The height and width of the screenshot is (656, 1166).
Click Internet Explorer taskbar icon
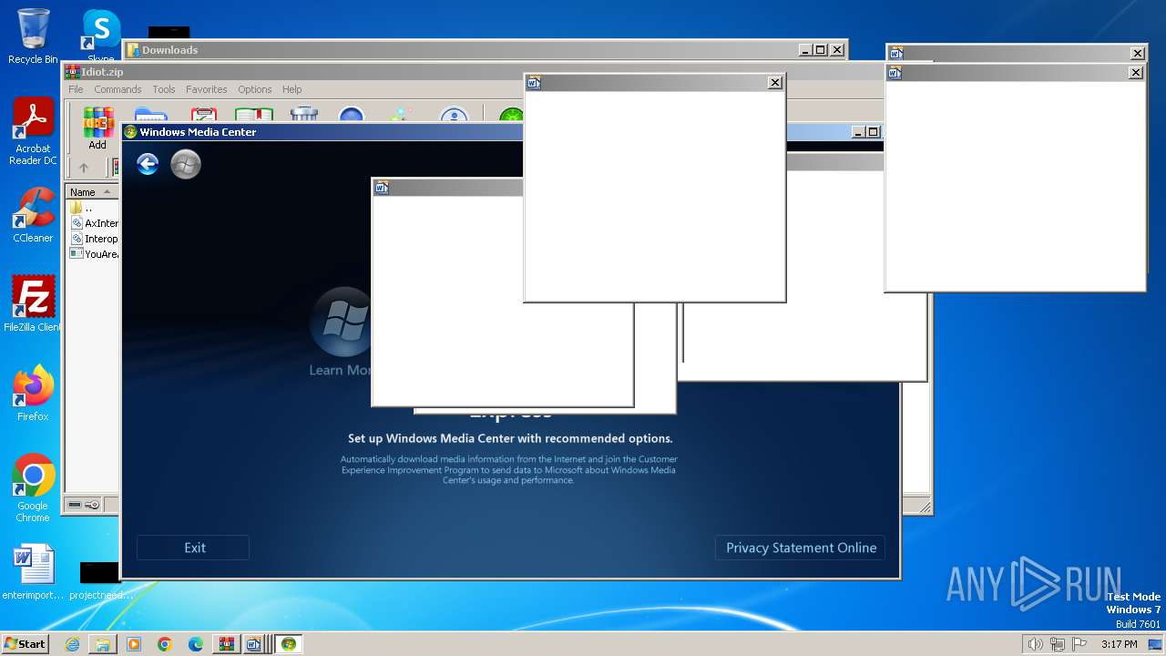(72, 644)
